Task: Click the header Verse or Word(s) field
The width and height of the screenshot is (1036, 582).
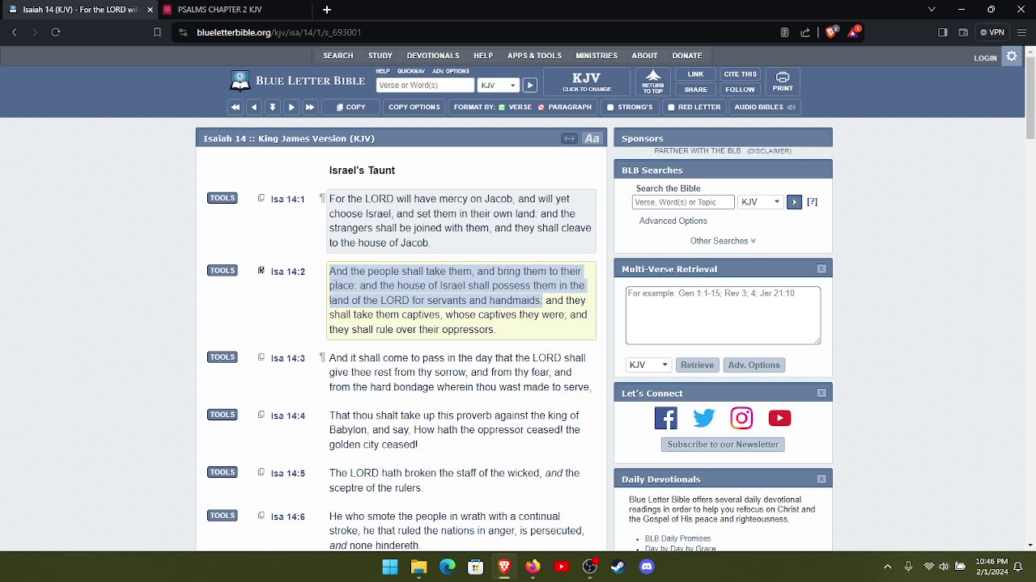Action: pyautogui.click(x=425, y=85)
